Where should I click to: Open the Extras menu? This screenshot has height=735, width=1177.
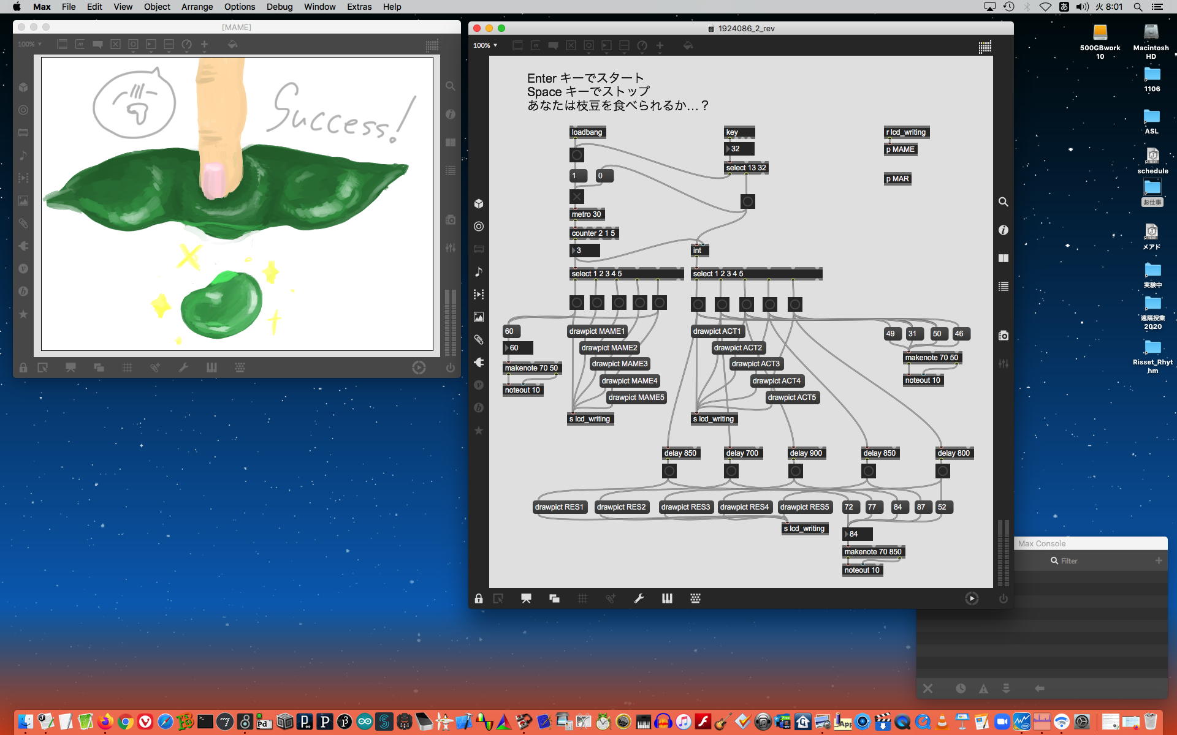[x=359, y=7]
